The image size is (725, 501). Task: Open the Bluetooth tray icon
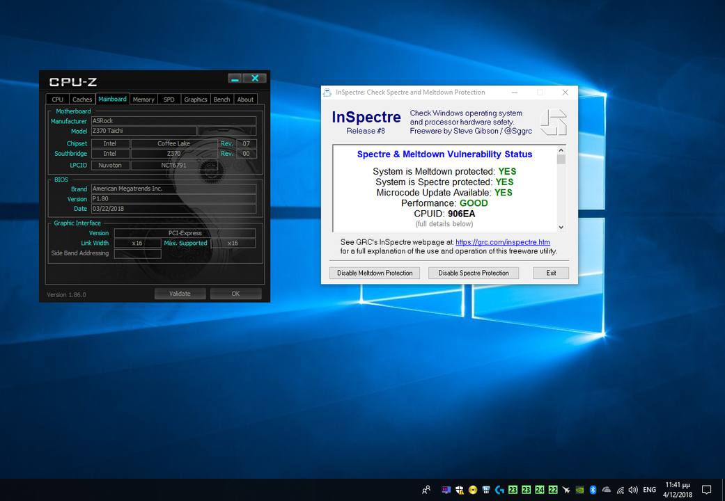coord(593,490)
